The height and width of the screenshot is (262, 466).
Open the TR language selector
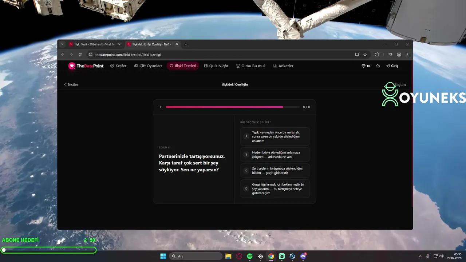[x=366, y=66]
